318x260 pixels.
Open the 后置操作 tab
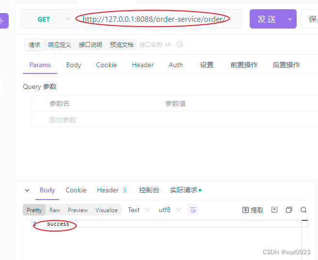286,65
